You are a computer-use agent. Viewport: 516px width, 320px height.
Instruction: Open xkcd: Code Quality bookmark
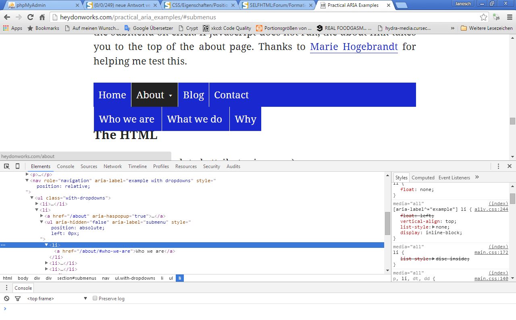227,28
